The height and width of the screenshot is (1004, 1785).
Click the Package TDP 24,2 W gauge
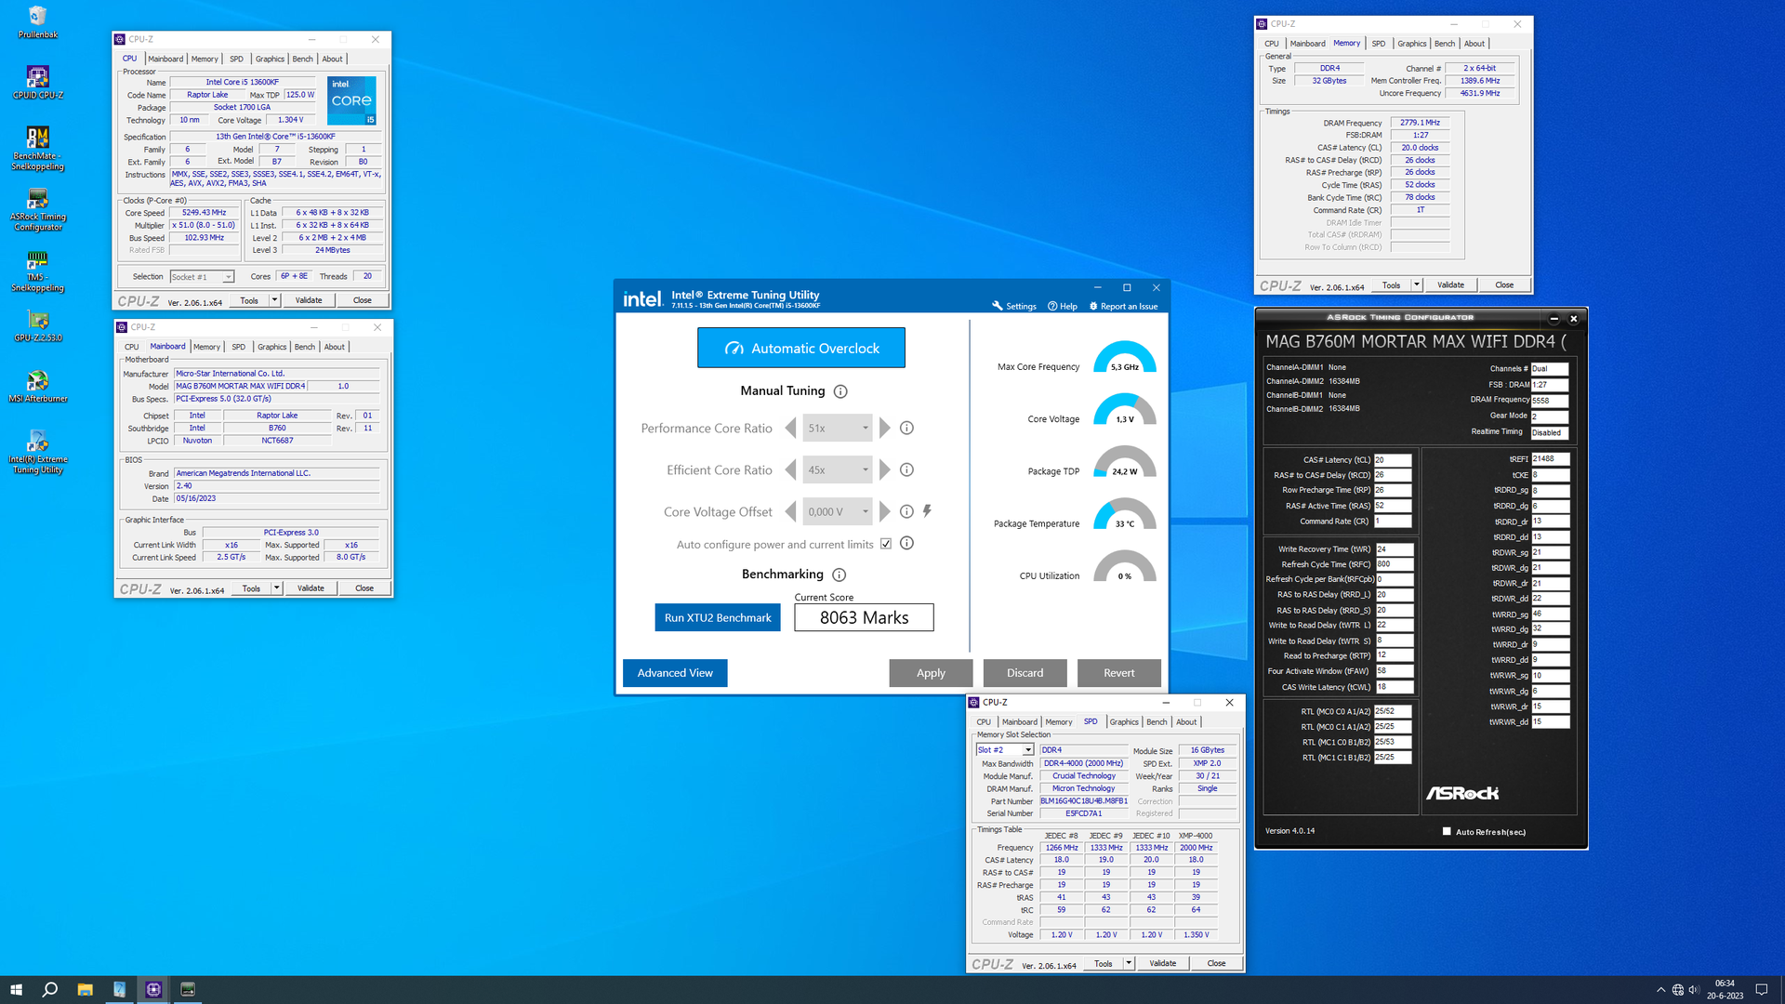[x=1125, y=463]
